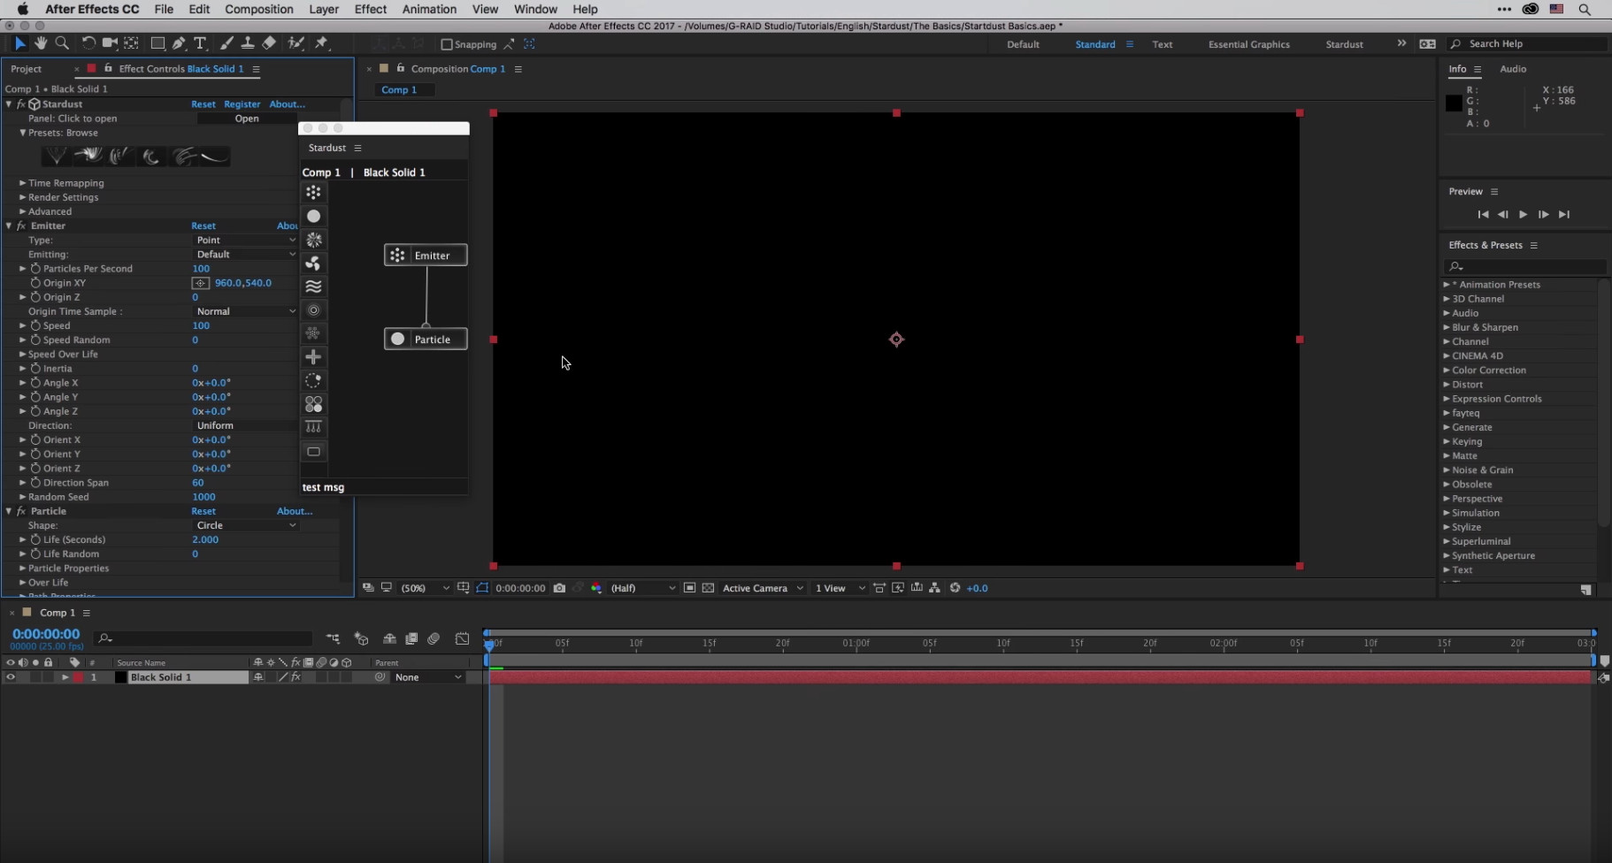Switch to the Audio panel tab
The width and height of the screenshot is (1612, 863).
tap(1513, 69)
